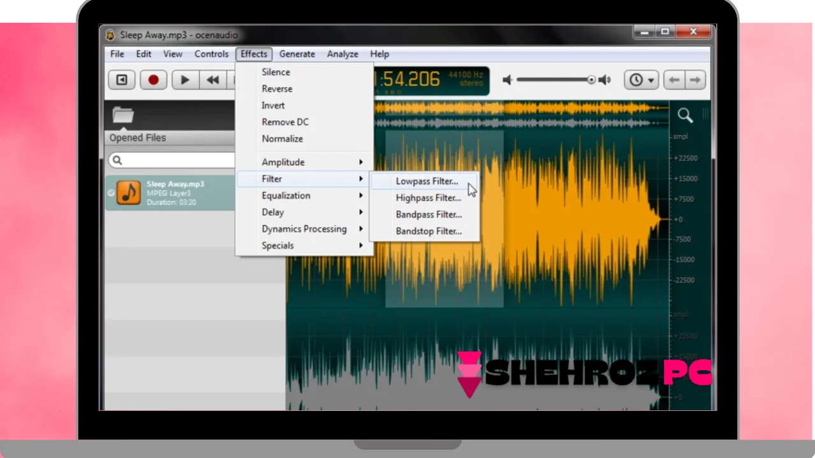Expand the Specials submenu

coord(304,245)
